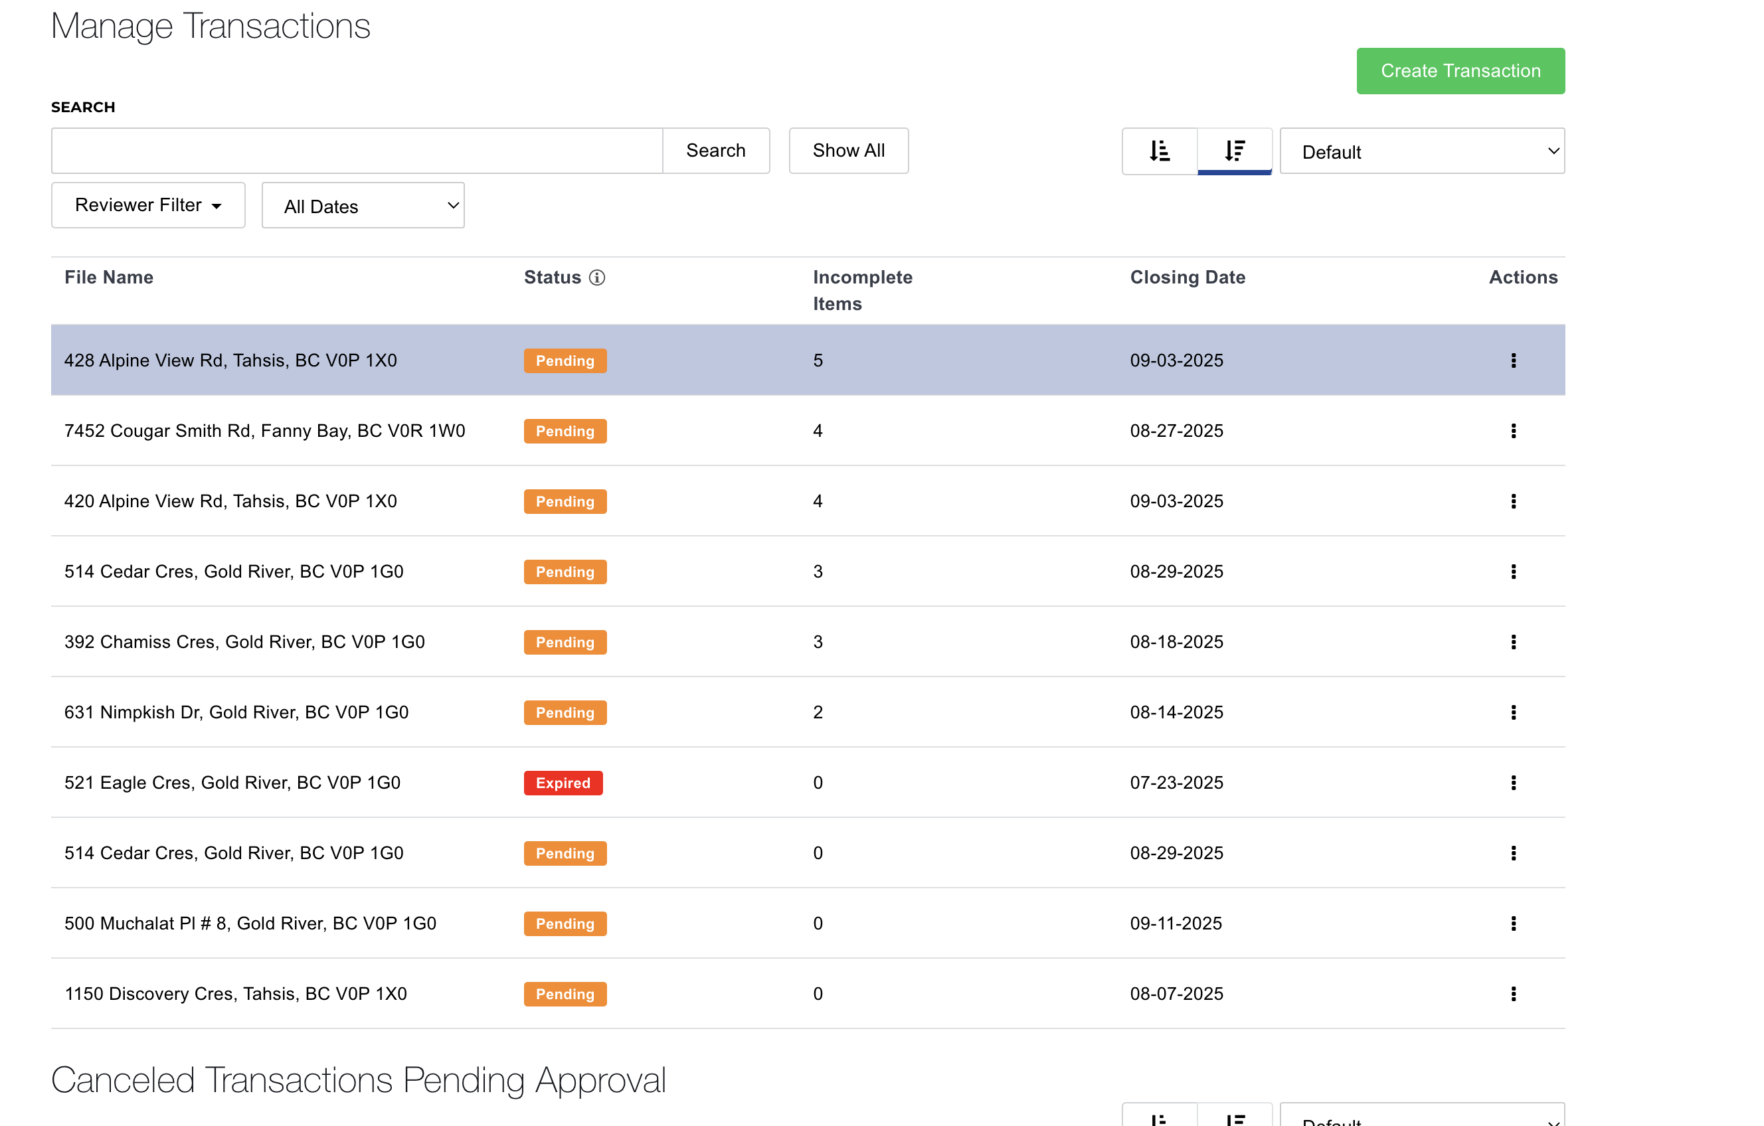This screenshot has height=1126, width=1764.
Task: Open actions menu for 428 Alpine View Rd
Action: point(1513,361)
